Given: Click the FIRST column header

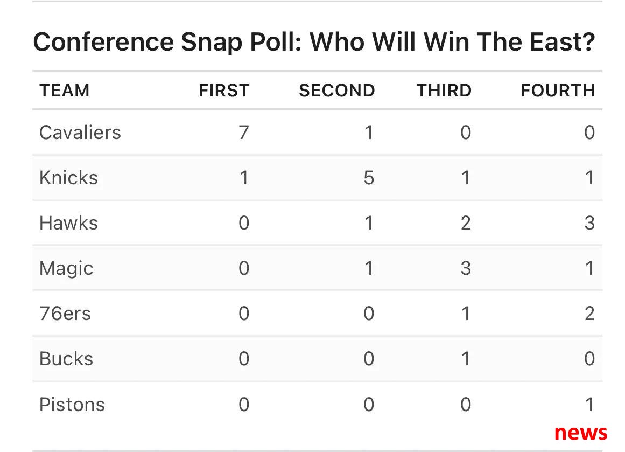Looking at the screenshot, I should [x=224, y=91].
